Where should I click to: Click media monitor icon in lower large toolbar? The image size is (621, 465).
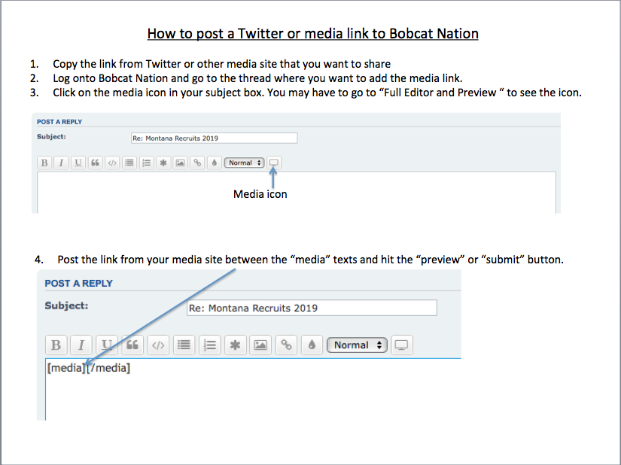tap(402, 345)
